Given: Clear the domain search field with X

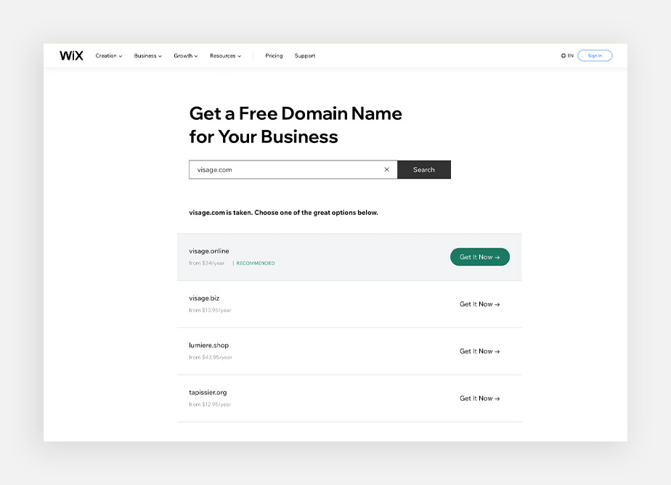Looking at the screenshot, I should 386,170.
